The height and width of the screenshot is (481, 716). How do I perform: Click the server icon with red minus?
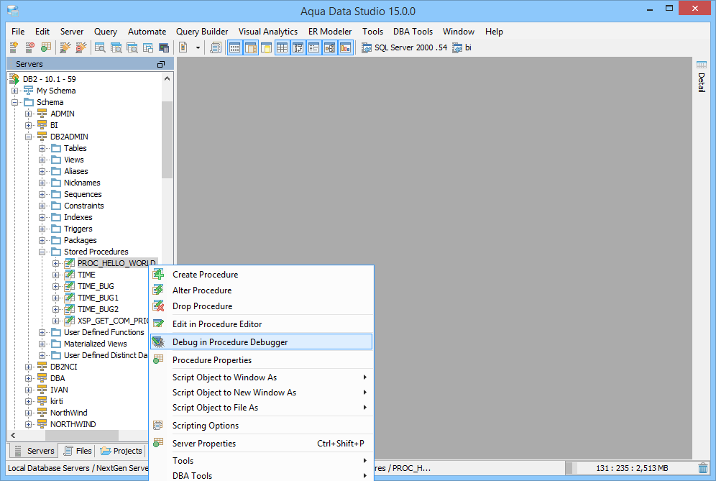(x=29, y=47)
